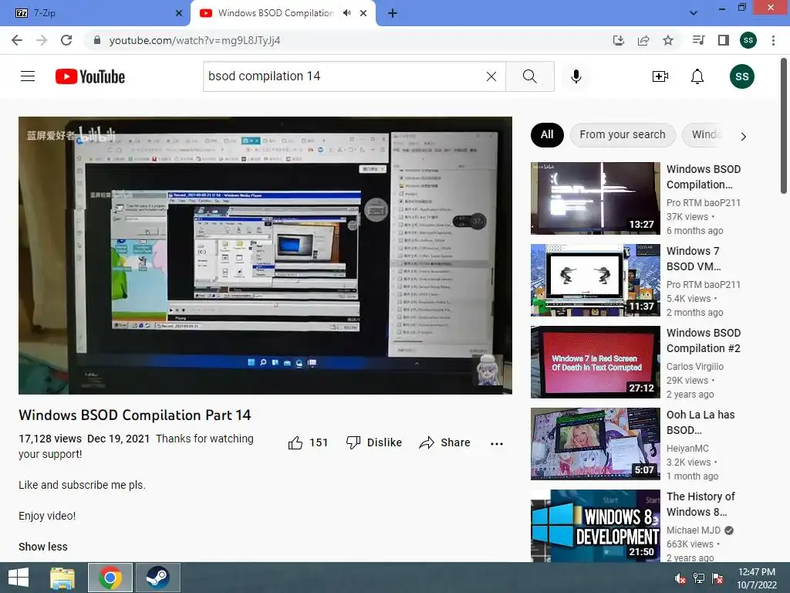Click Show less under description
The width and height of the screenshot is (790, 593).
pos(43,547)
